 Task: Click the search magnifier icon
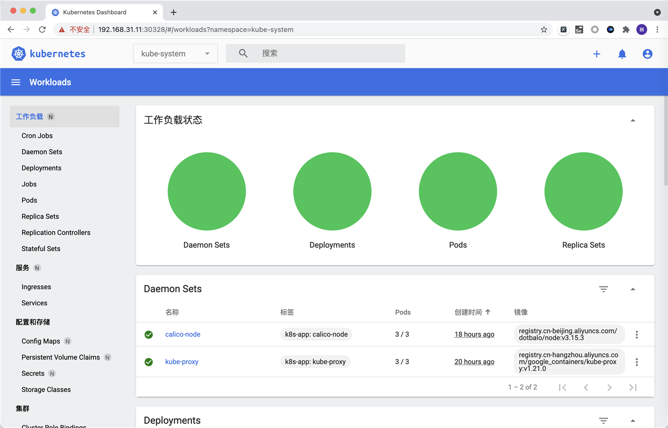coord(243,53)
